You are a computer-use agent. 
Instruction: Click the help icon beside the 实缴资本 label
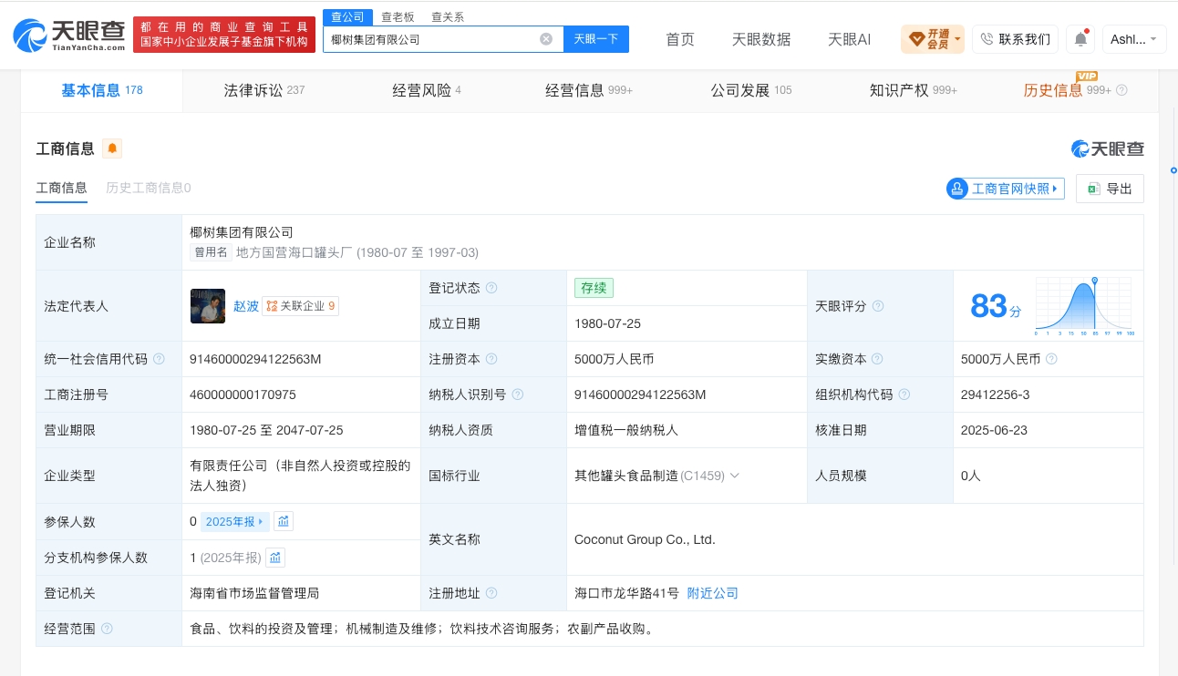878,359
